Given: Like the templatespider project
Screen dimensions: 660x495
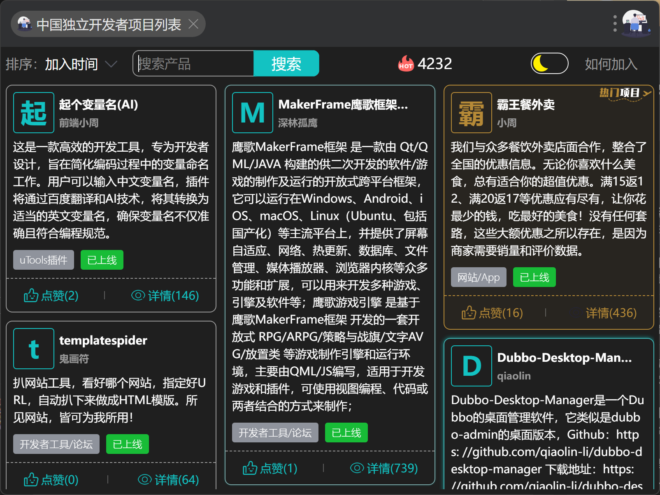Looking at the screenshot, I should click(x=51, y=480).
